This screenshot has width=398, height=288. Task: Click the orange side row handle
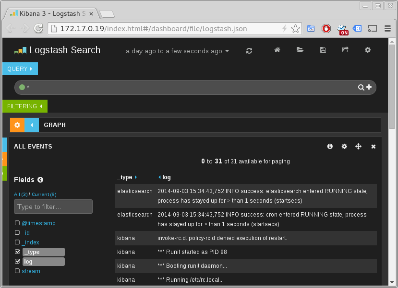point(5,159)
